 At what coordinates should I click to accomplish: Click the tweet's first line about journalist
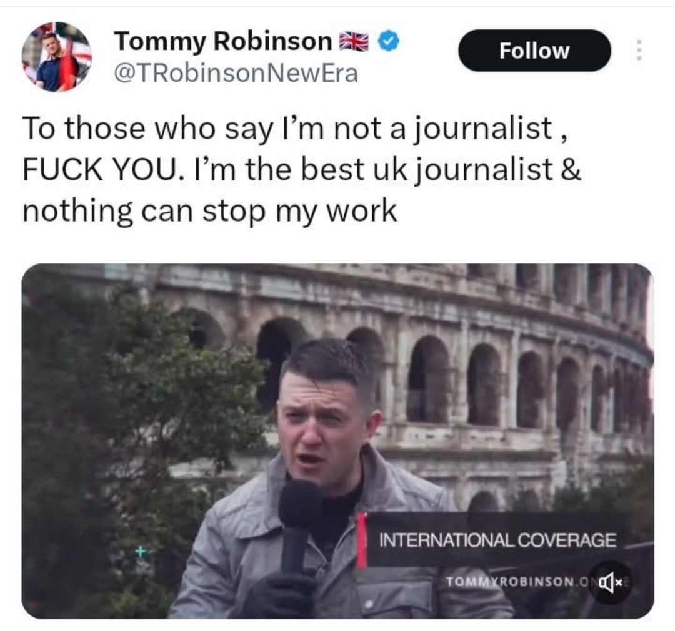[296, 129]
